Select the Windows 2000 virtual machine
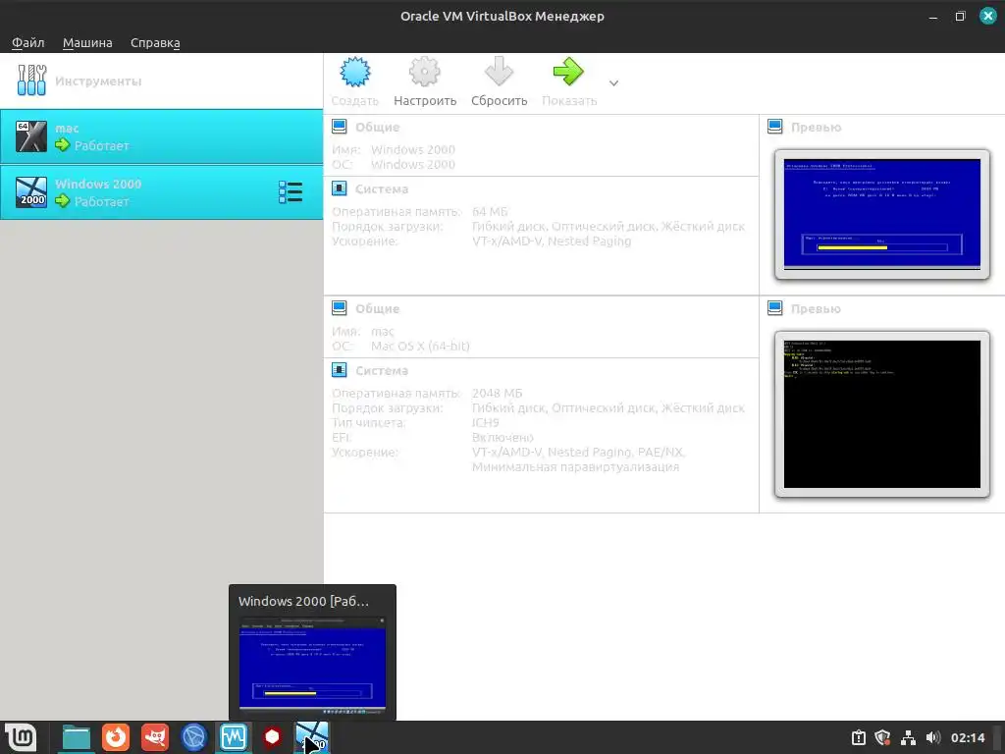The image size is (1005, 754). [162, 192]
